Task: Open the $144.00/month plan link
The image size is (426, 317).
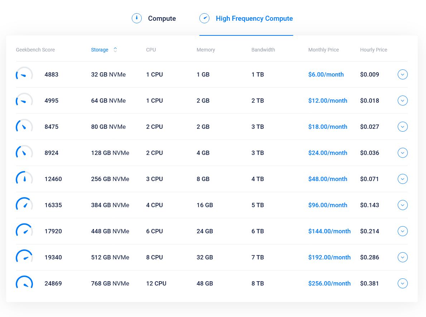Action: coord(329,231)
